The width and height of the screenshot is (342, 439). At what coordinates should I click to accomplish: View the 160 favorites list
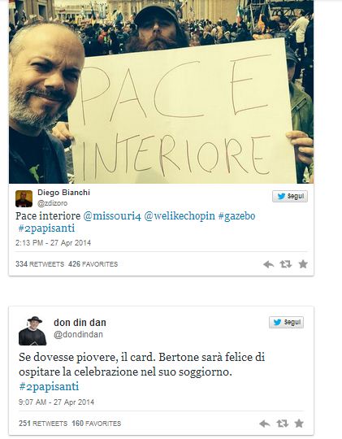[x=97, y=424]
